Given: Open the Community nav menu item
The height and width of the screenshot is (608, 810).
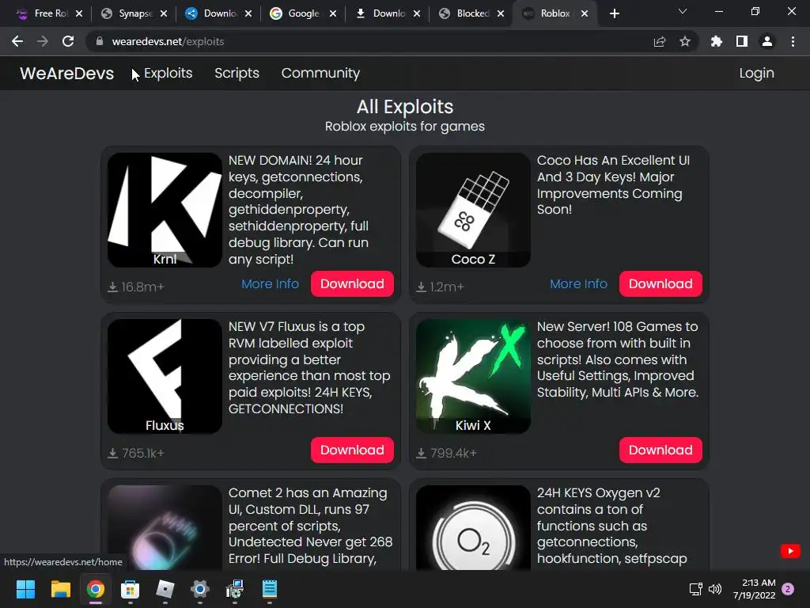Looking at the screenshot, I should (x=320, y=73).
